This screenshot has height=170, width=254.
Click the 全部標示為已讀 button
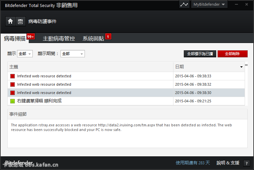coord(200,54)
